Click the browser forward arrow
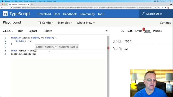The width and height of the screenshot is (173, 97). (5, 8)
